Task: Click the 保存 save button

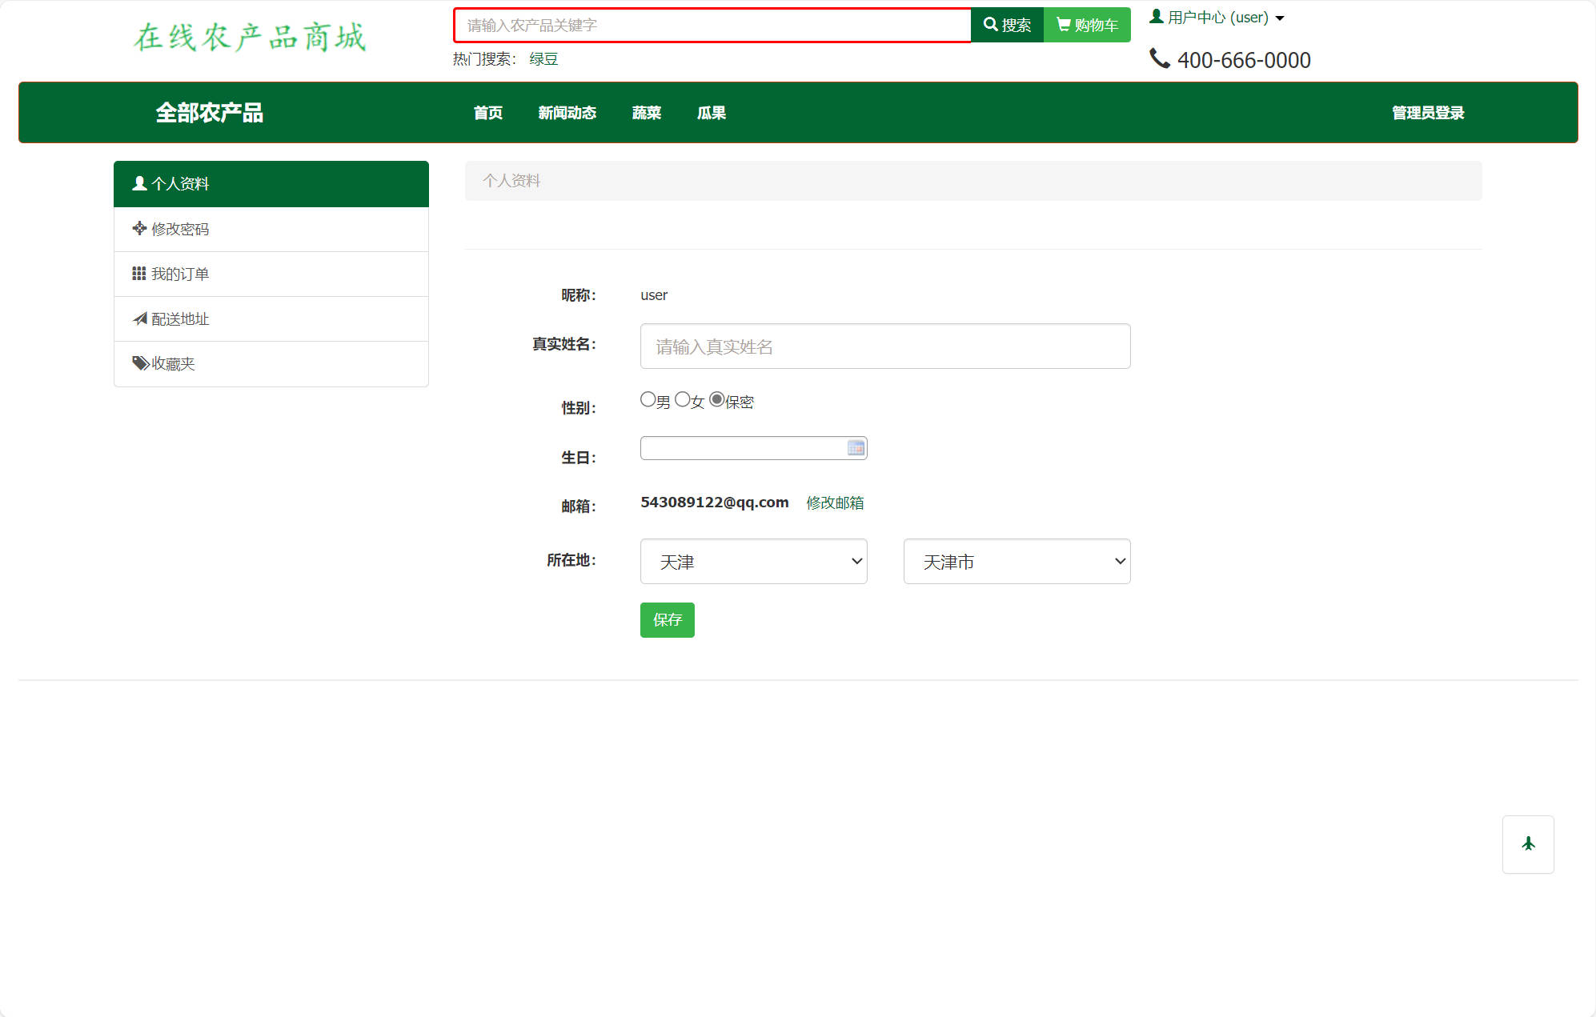Action: (x=667, y=619)
